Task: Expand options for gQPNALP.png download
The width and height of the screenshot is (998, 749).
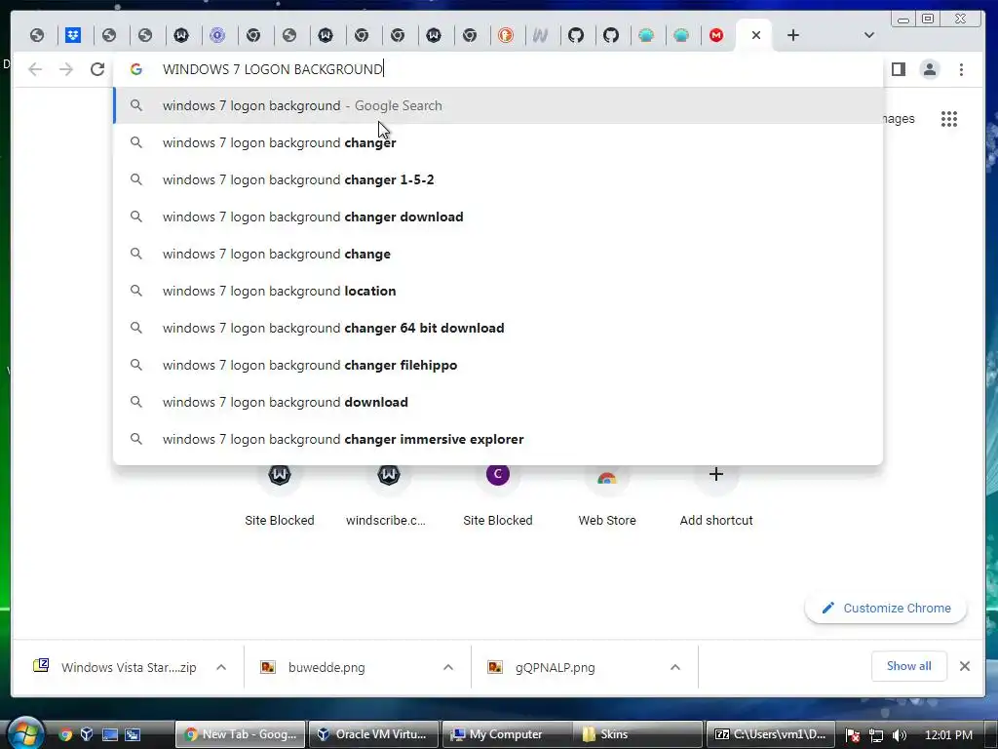Action: (675, 667)
